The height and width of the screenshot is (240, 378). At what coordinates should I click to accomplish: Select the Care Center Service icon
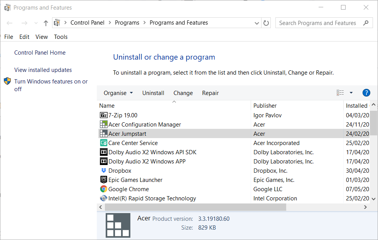tap(103, 143)
